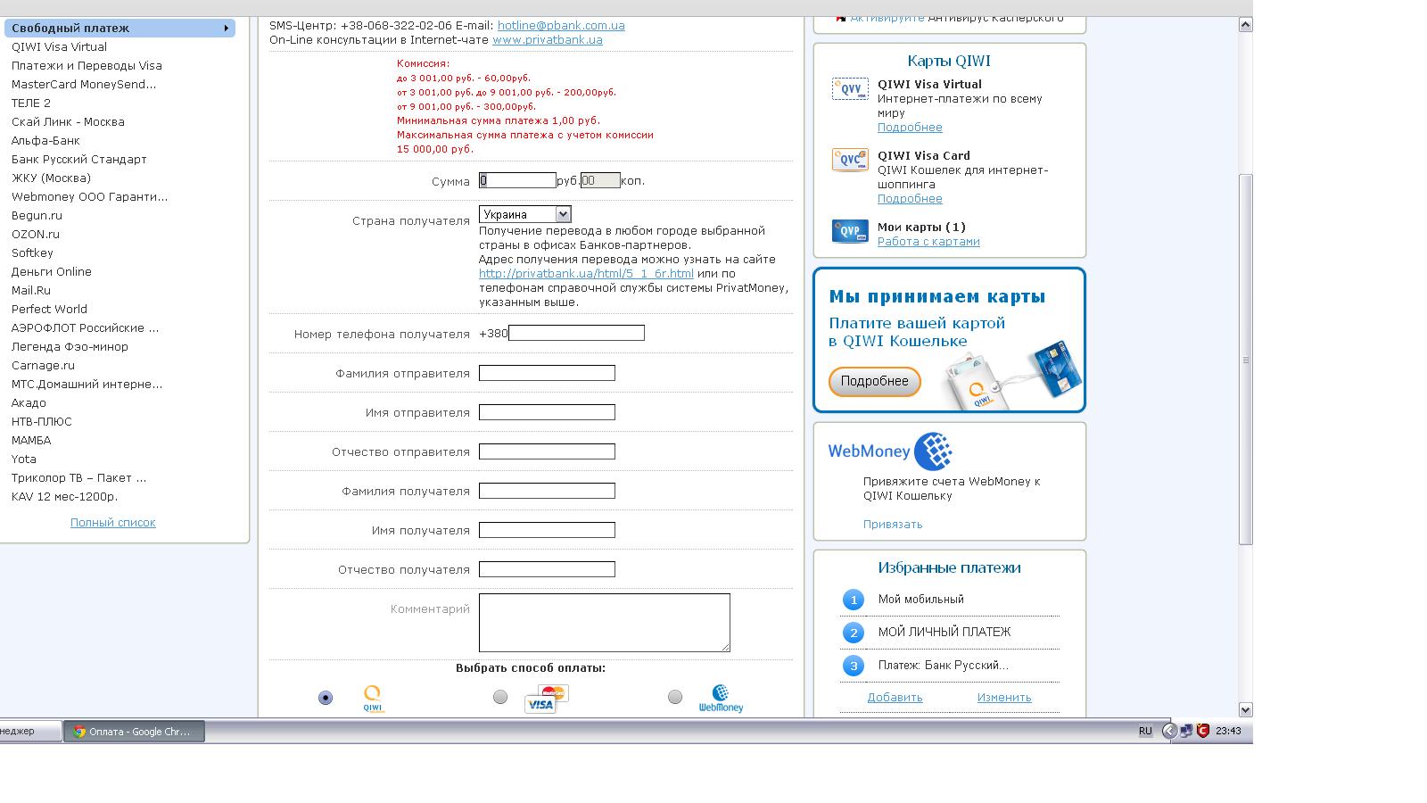
Task: Click Добавить favorite payment link
Action: (x=895, y=698)
